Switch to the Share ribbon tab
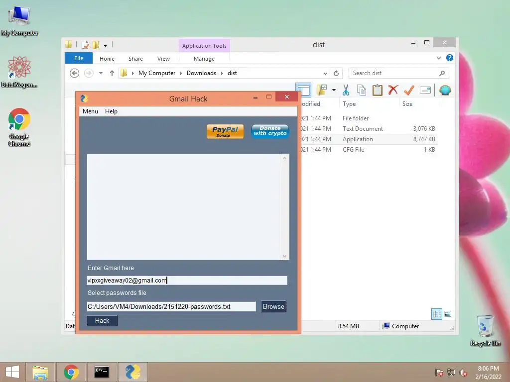 [135, 59]
